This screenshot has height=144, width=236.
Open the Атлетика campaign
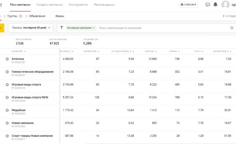[18, 59]
